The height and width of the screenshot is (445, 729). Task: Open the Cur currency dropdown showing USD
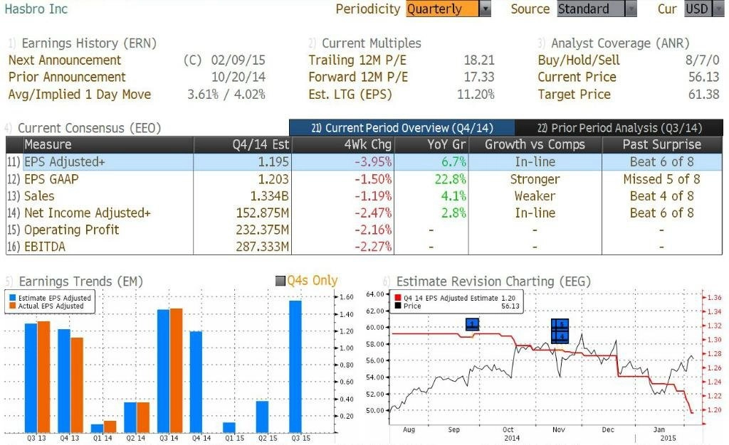click(704, 9)
